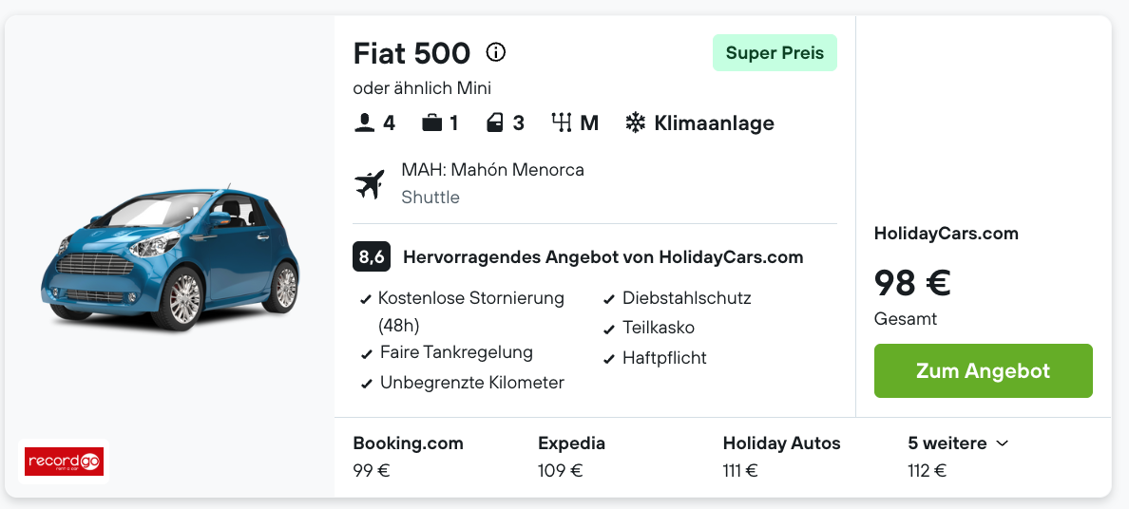Expand the 5 weitere offers chevron

1003,443
